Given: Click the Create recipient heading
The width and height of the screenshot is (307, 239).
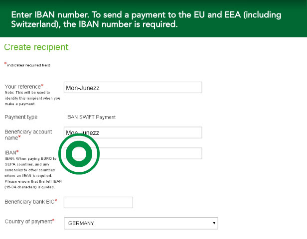Looking at the screenshot, I should (36, 47).
